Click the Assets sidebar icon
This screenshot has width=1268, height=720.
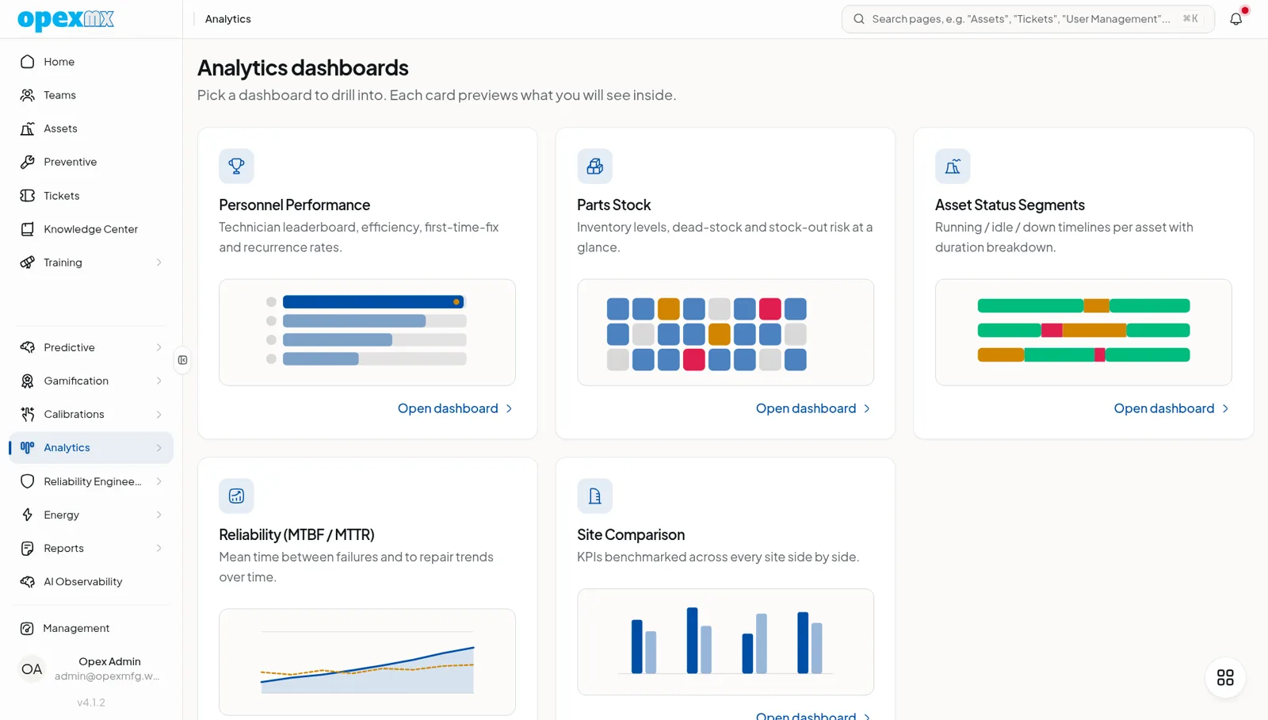tap(28, 128)
